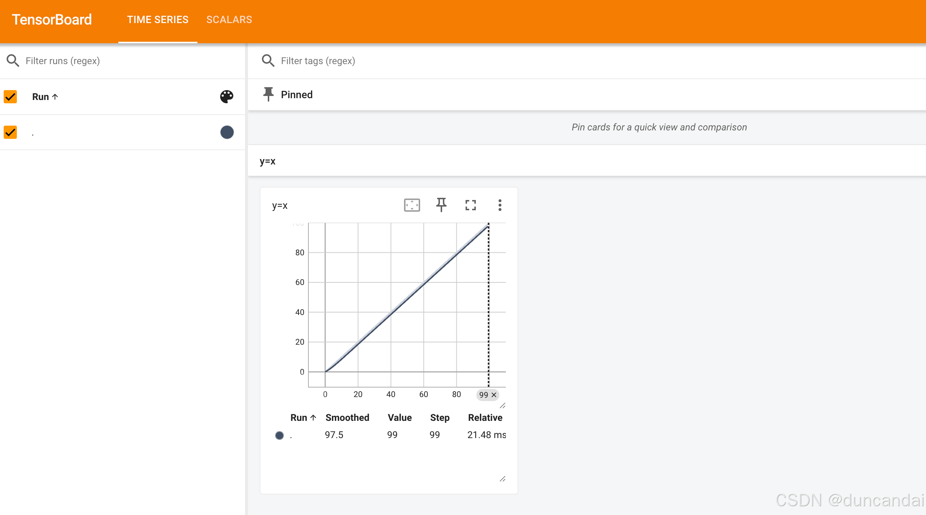Switch to the SCALARS tab
This screenshot has width=926, height=515.
tap(229, 20)
